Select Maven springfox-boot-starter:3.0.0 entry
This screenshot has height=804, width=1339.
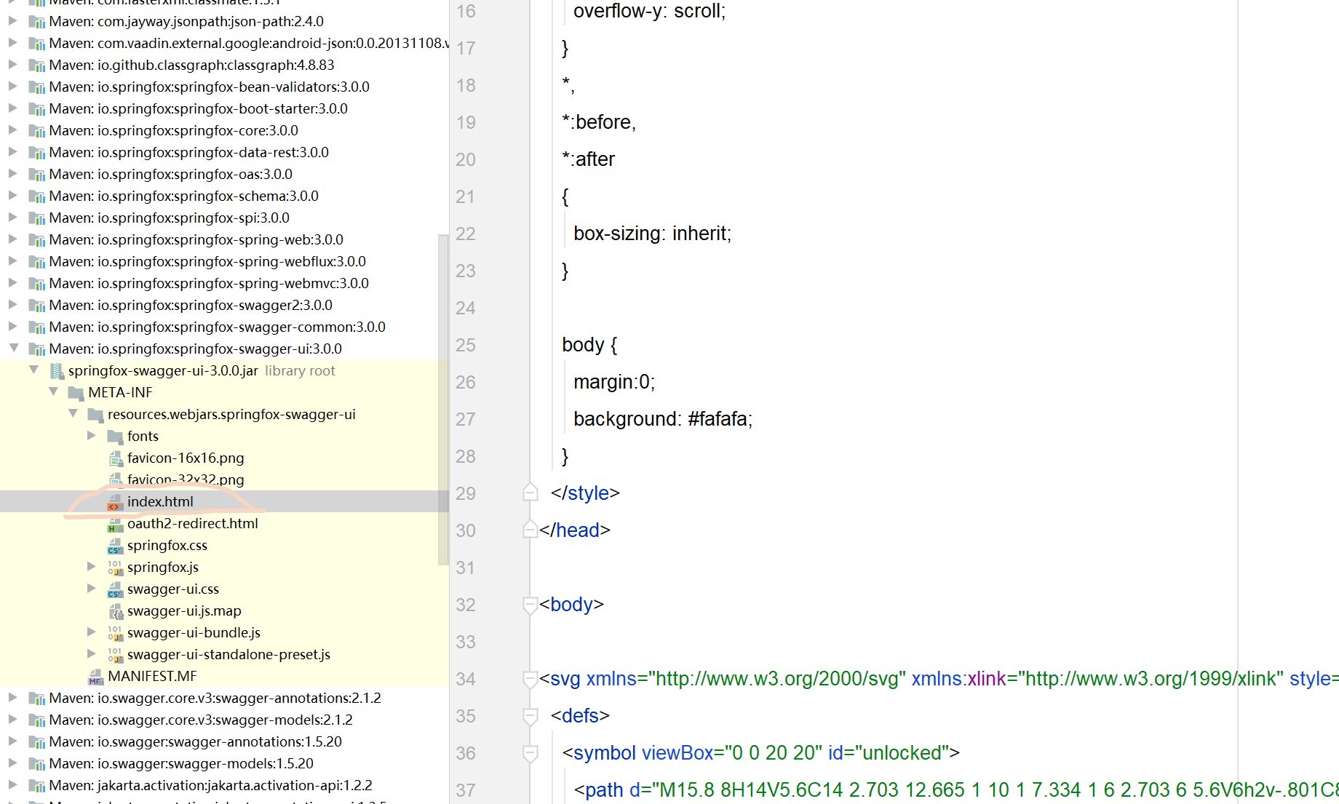(x=198, y=108)
